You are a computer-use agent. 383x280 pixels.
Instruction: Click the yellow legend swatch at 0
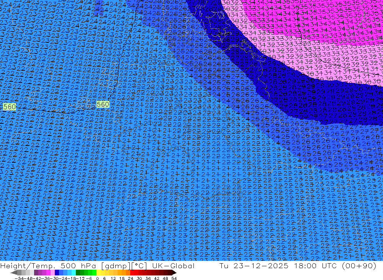pos(99,272)
